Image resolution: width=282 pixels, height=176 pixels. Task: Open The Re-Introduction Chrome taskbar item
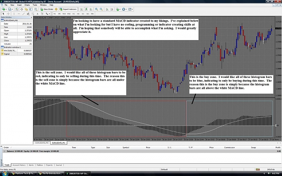[51, 173]
